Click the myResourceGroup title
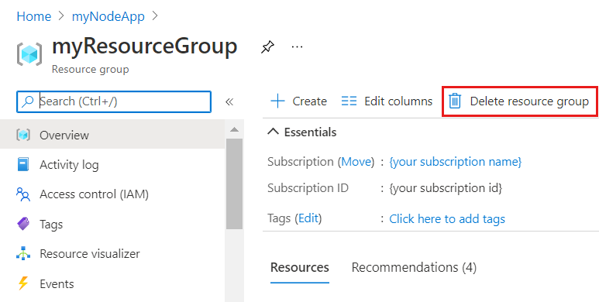 pos(145,47)
